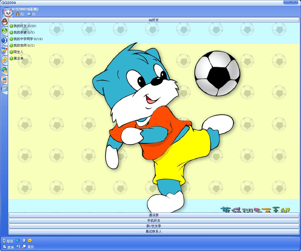Click the 查找 search button
301x251 pixels.
28,247
